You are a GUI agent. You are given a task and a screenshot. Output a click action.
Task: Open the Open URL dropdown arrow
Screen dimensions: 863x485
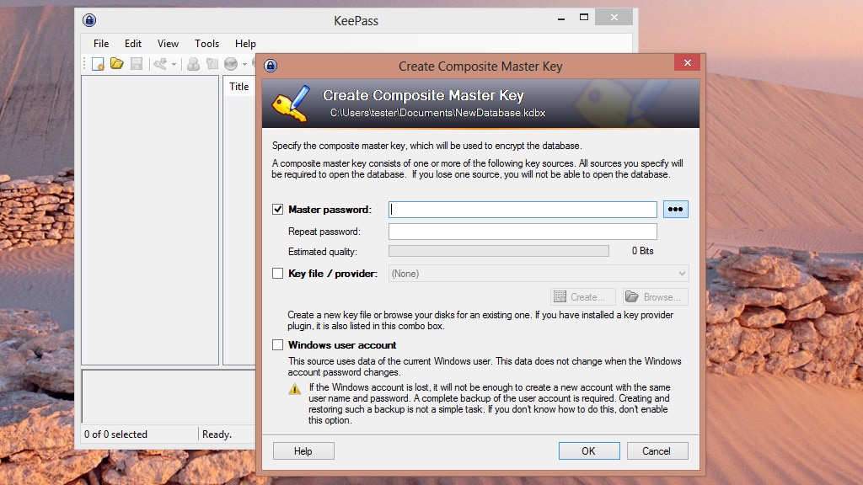(x=244, y=64)
